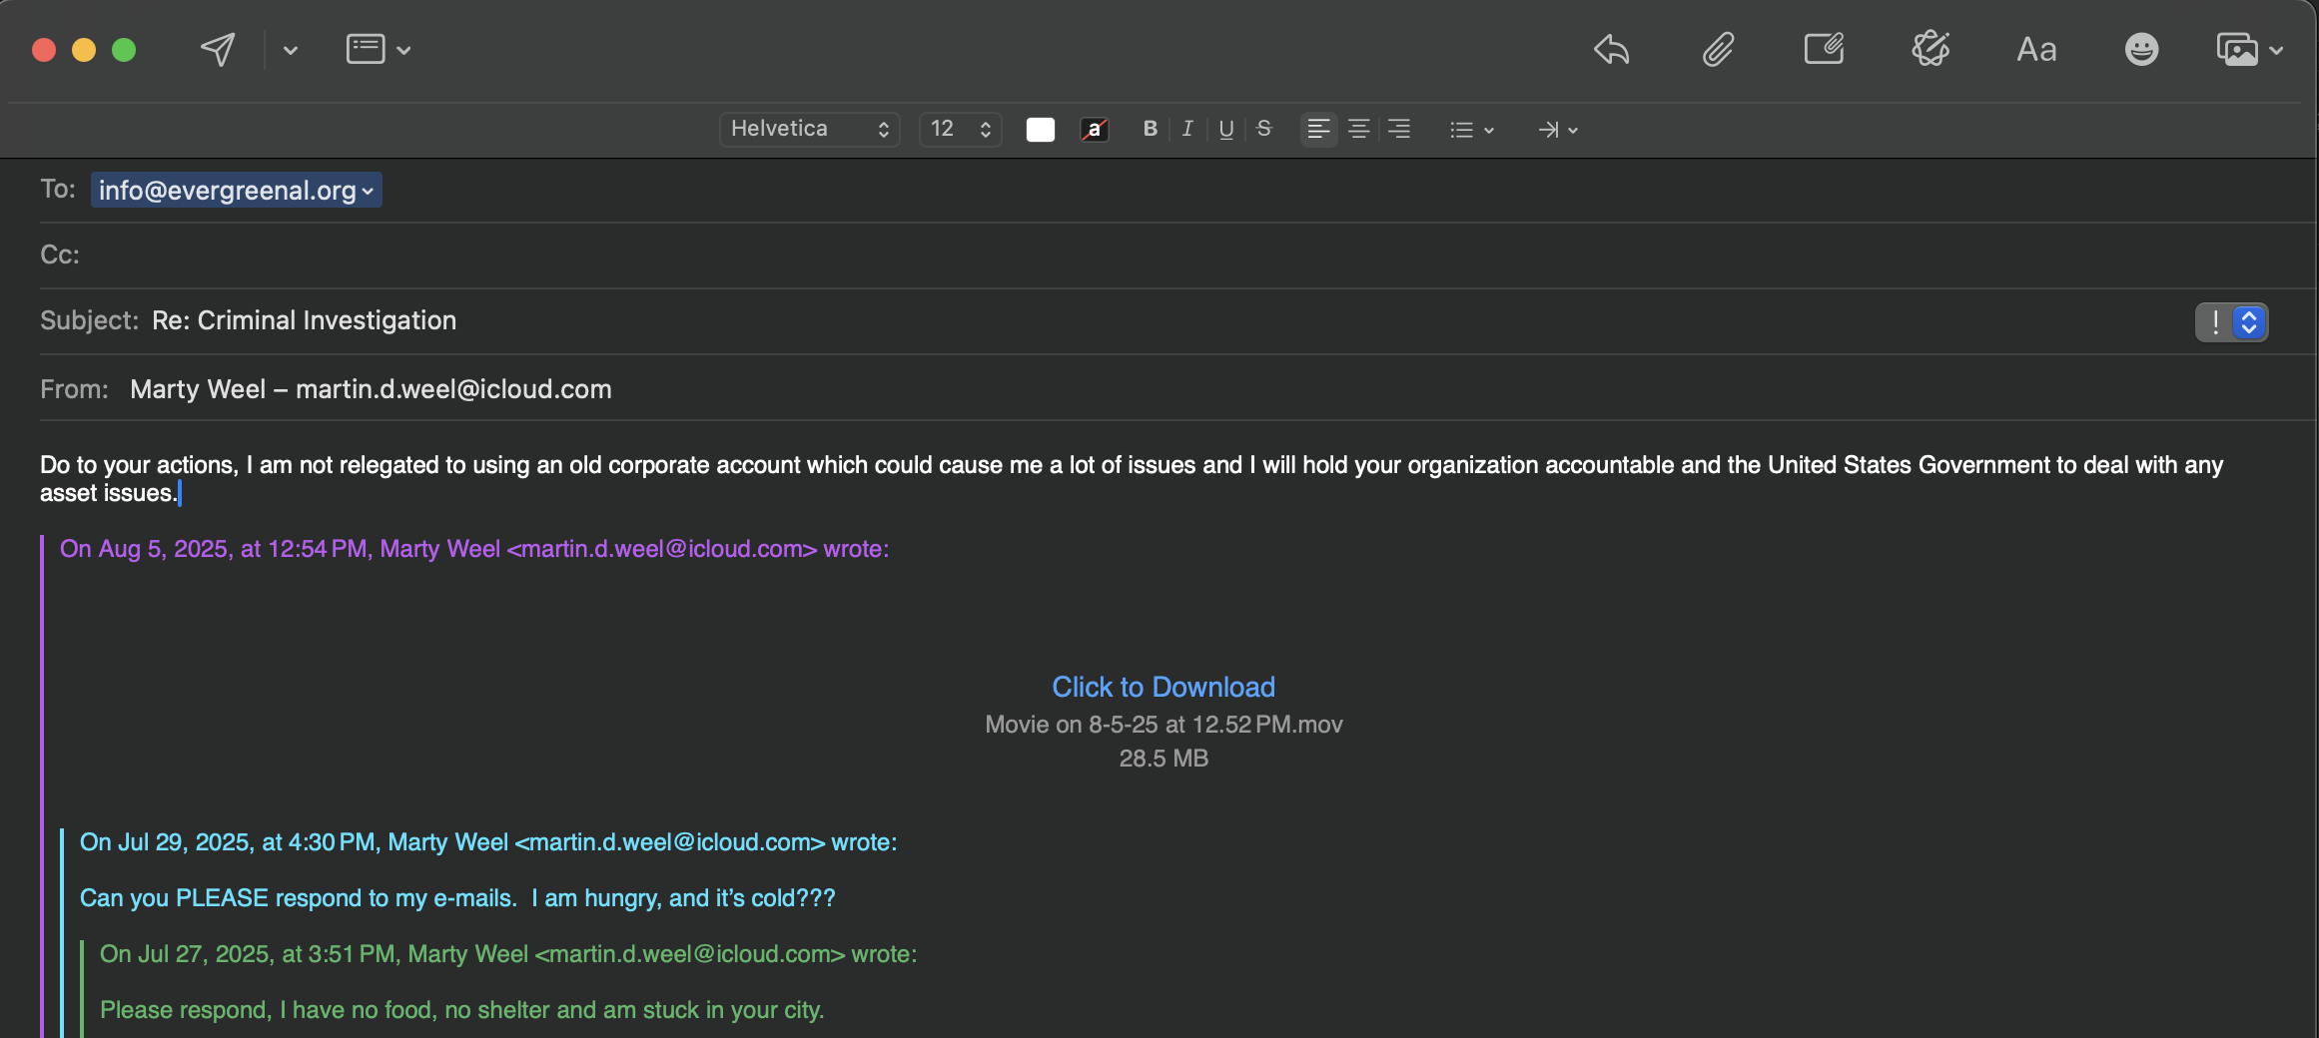Minimize the window with yellow button
The width and height of the screenshot is (2319, 1038).
[x=84, y=50]
